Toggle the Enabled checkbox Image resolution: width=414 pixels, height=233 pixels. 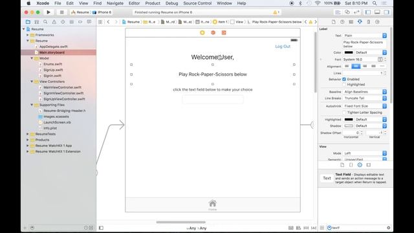point(344,79)
